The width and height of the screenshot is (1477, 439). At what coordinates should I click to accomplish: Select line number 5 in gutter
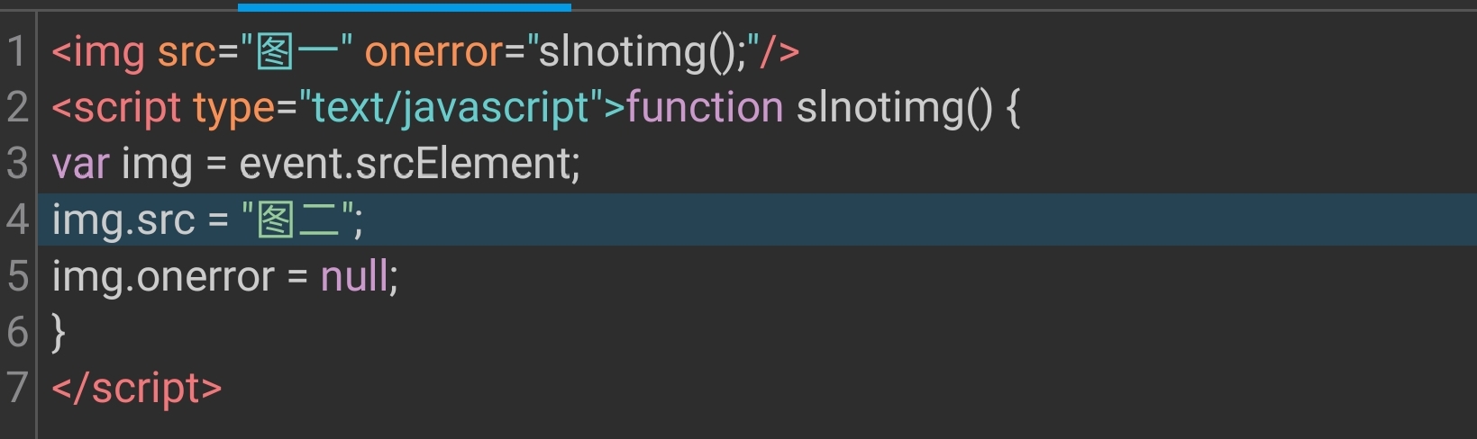tap(17, 275)
